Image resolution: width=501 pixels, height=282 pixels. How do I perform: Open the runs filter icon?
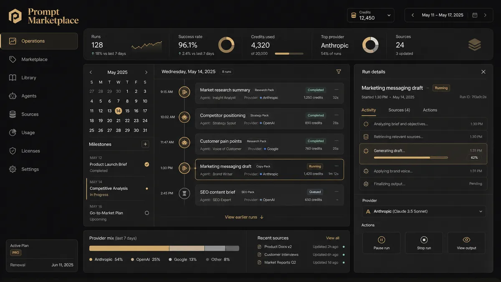point(339,71)
